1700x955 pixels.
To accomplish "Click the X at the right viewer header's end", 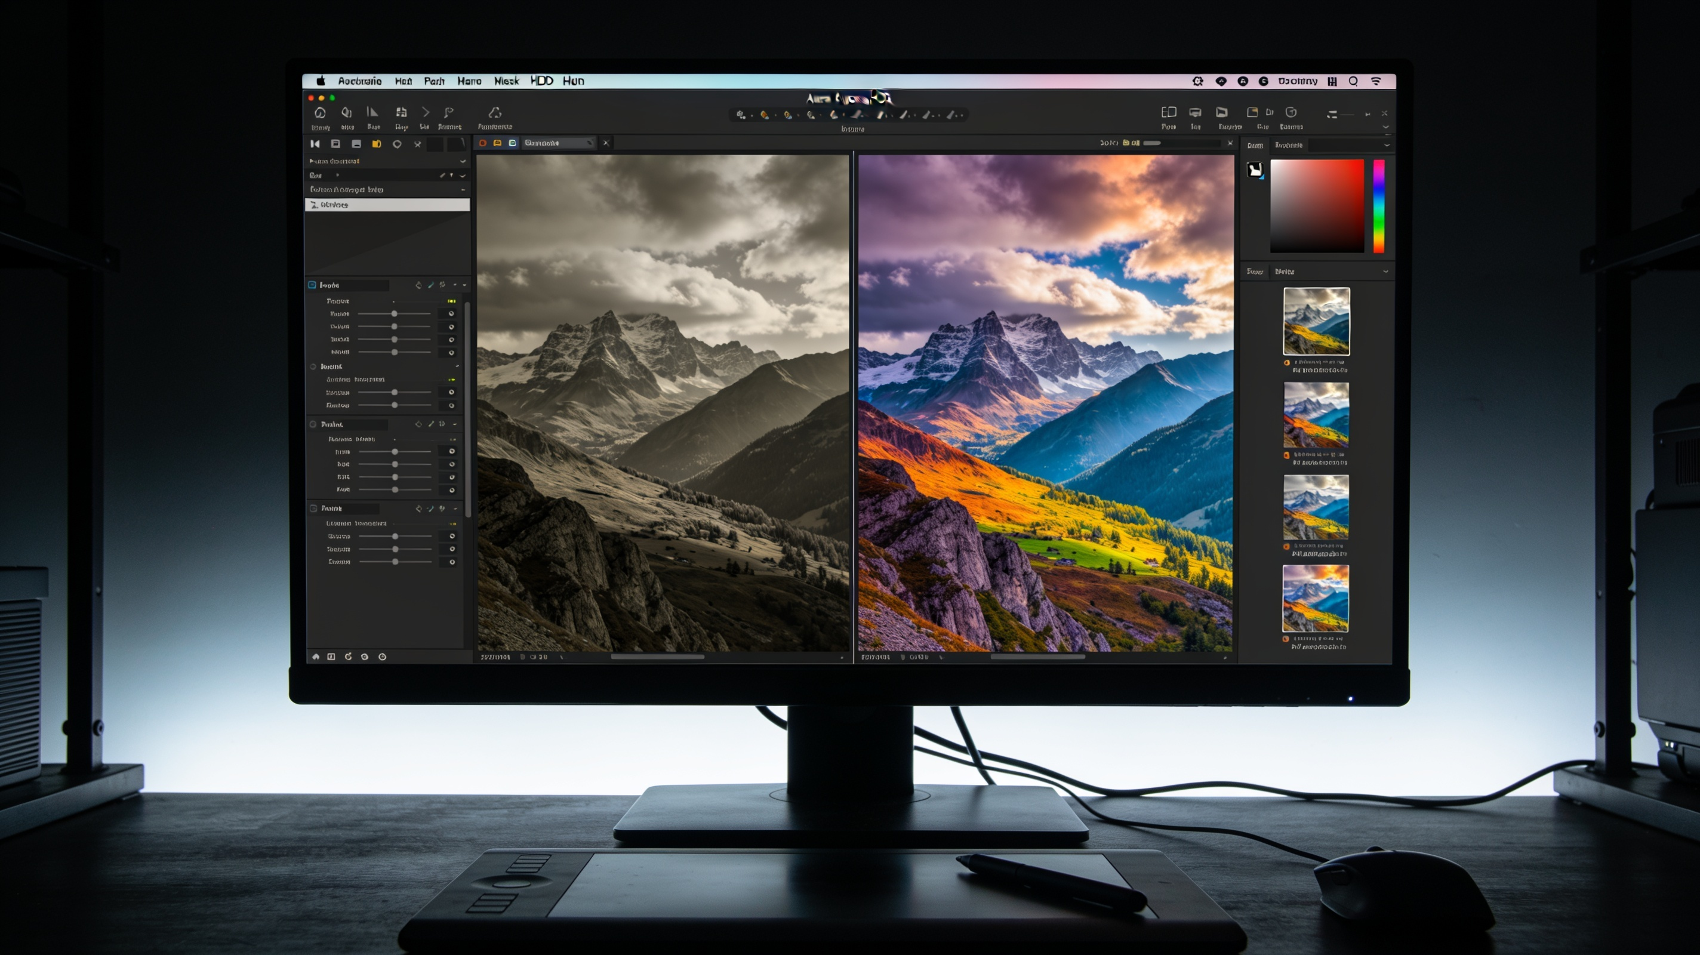I will point(1230,143).
